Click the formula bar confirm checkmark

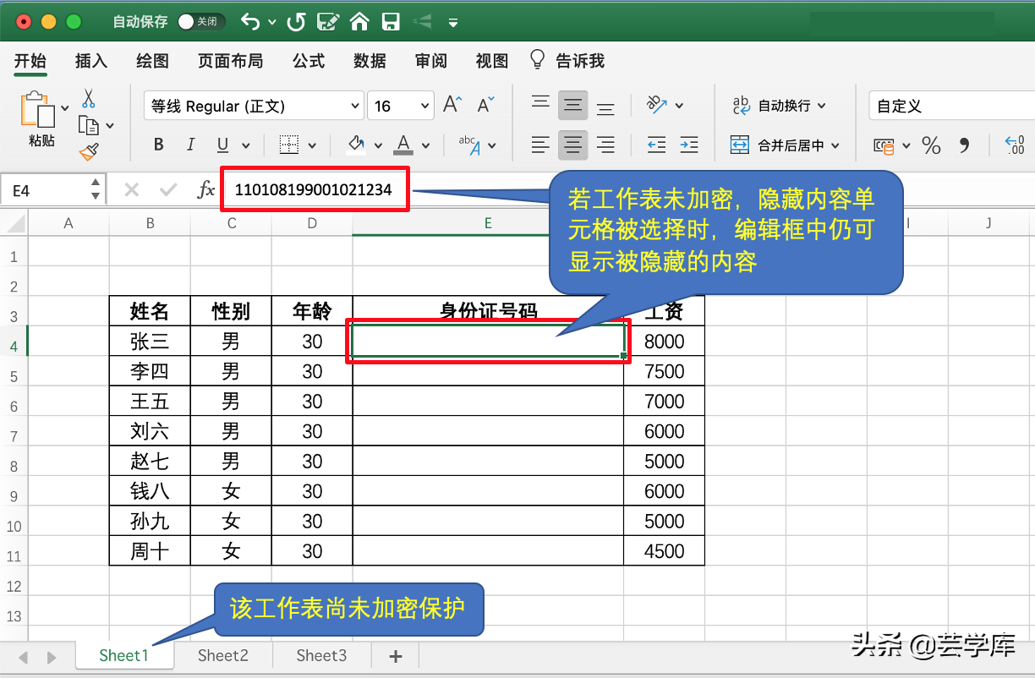(168, 190)
